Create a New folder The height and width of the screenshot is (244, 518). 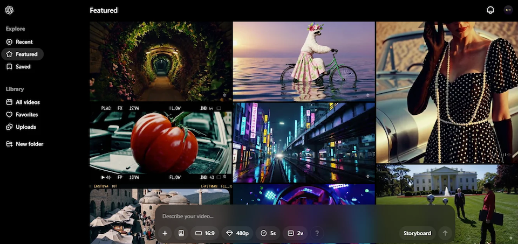(x=25, y=144)
